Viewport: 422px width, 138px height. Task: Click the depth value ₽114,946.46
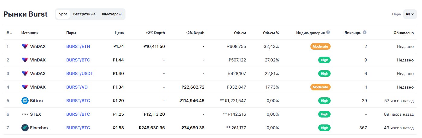tap(192, 101)
